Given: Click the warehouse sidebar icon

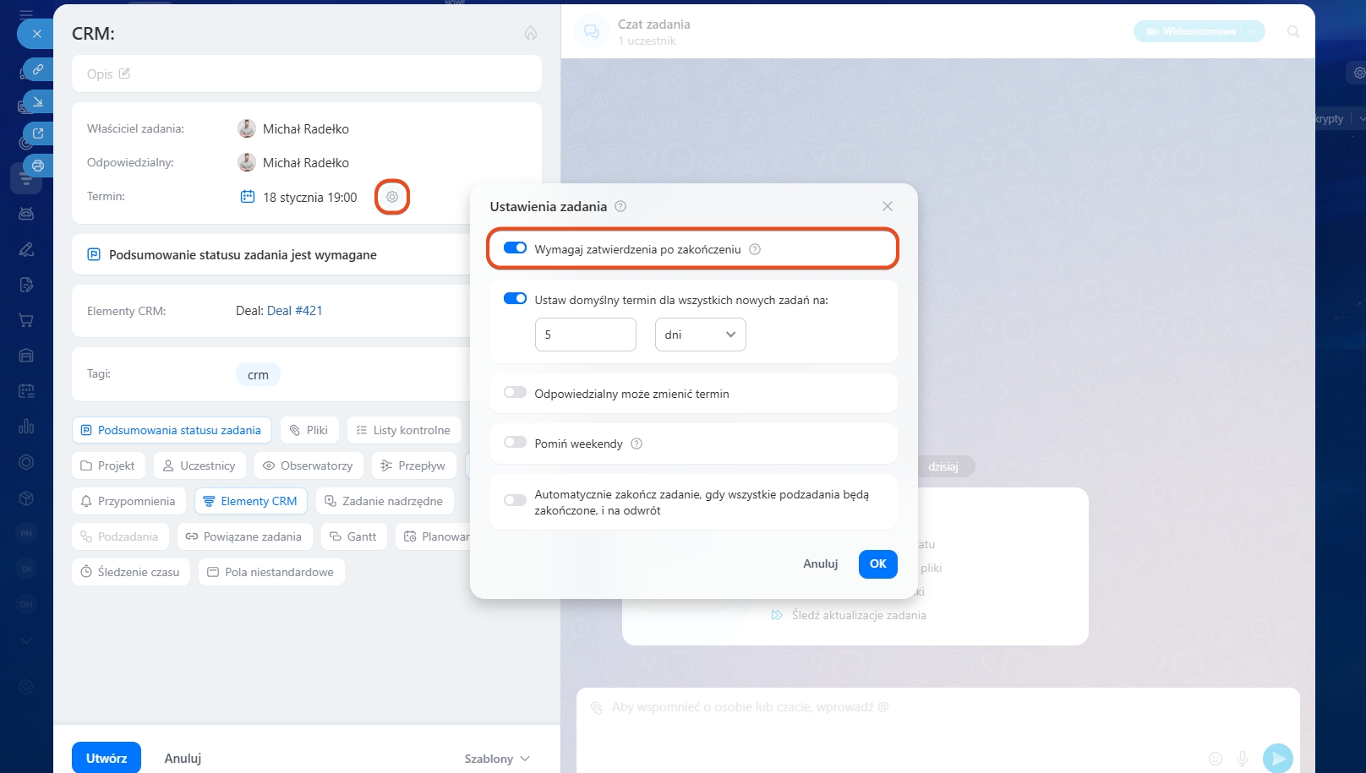Looking at the screenshot, I should 26,356.
